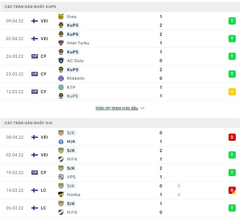
Task: Open the 'Các trận gần nhất: SJK' header
Action: pyautogui.click(x=29, y=123)
